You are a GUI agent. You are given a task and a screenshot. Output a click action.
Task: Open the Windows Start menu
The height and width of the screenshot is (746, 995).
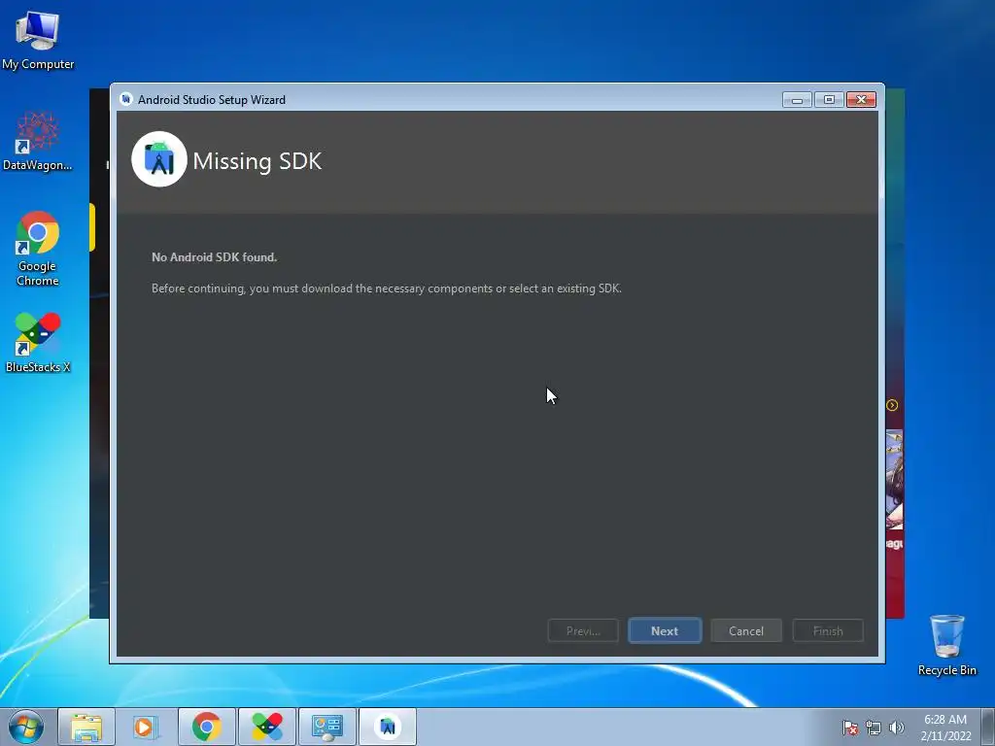coord(26,727)
